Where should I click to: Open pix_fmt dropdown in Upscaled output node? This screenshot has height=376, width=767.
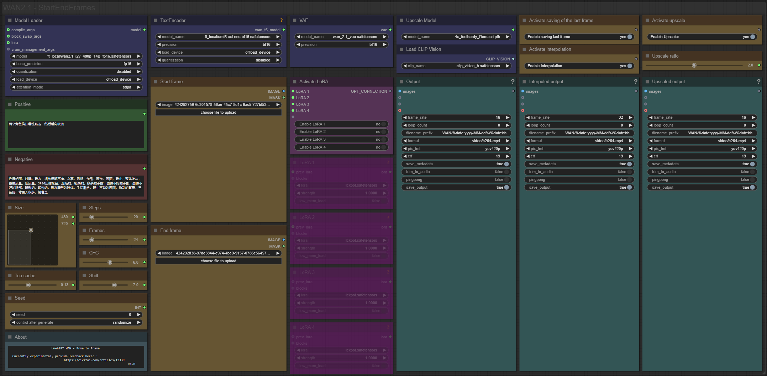702,149
